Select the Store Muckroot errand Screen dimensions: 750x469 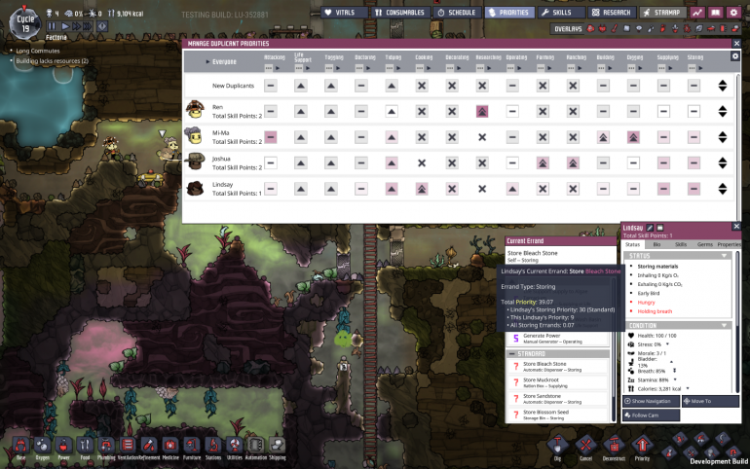pos(558,382)
